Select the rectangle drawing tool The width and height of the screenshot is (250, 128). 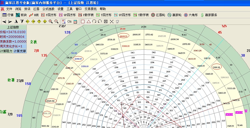[83, 22]
